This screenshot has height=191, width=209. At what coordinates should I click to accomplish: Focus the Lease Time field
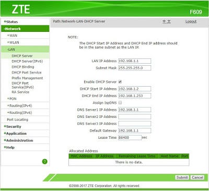point(130,137)
